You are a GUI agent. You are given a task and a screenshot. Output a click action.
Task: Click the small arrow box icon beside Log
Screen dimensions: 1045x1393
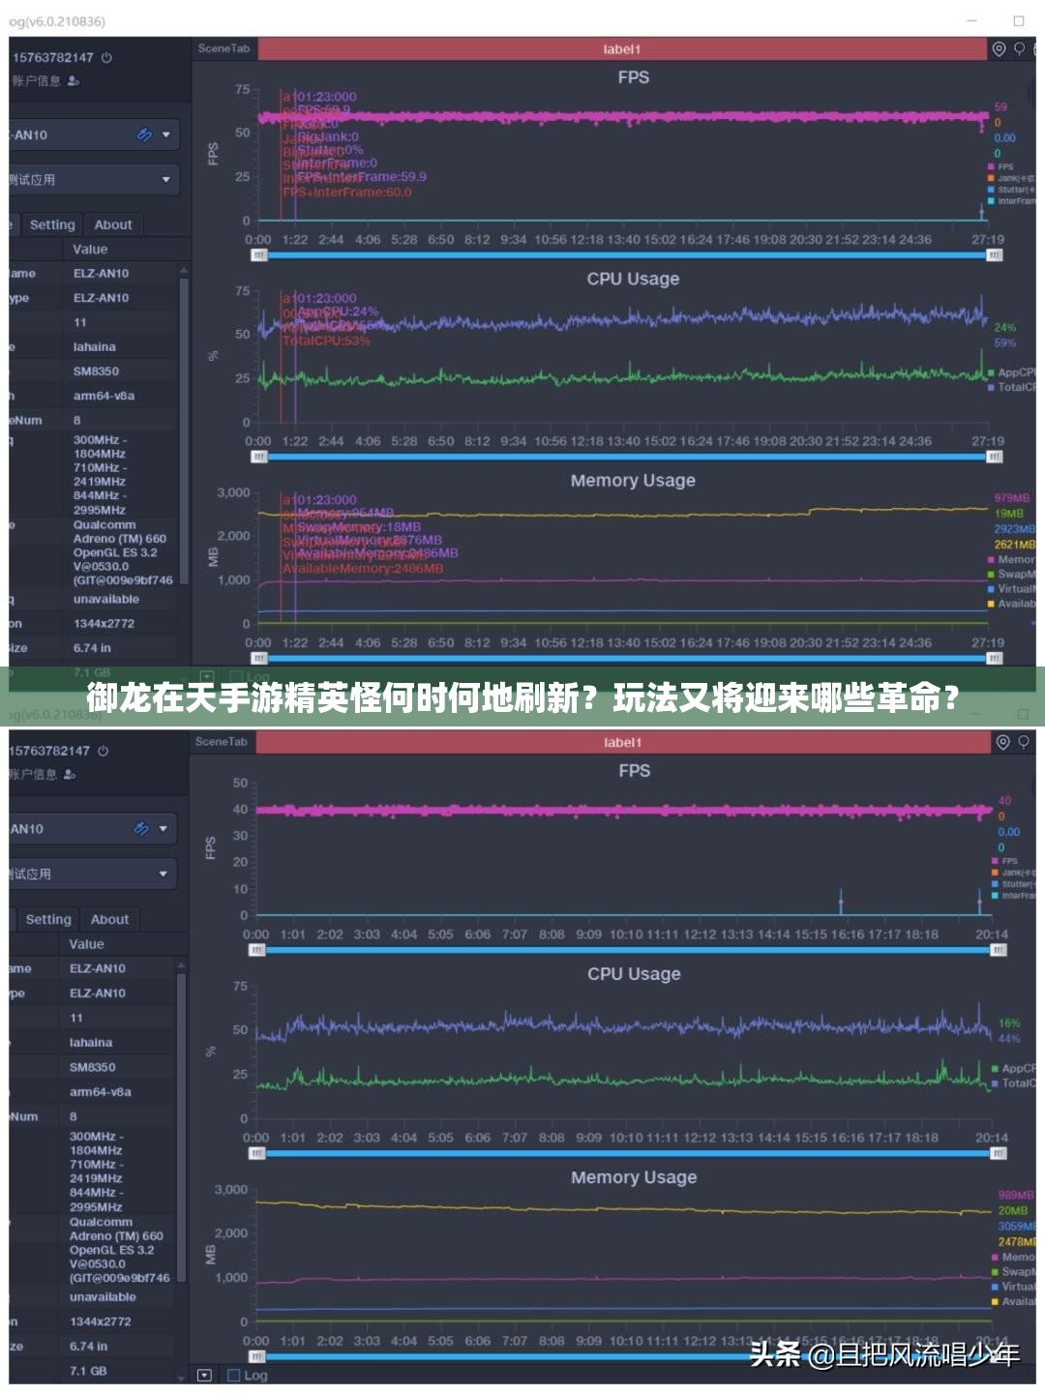point(204,1375)
